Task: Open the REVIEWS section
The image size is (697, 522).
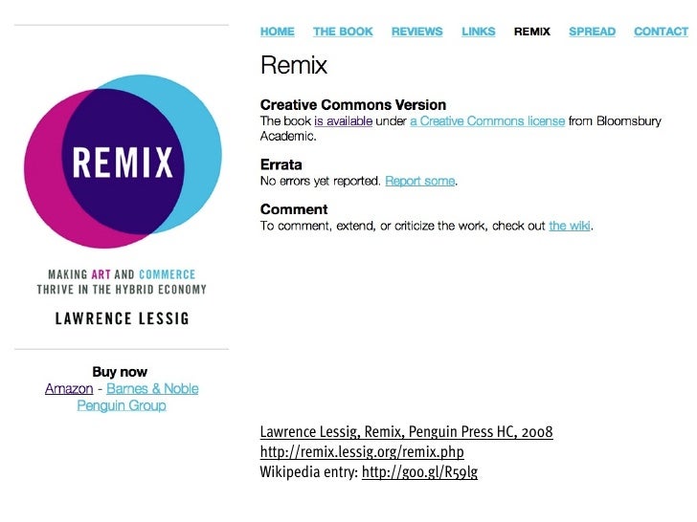Action: pyautogui.click(x=417, y=32)
